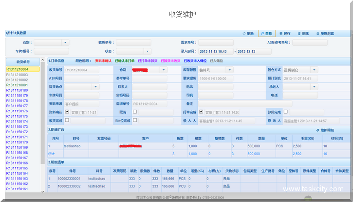Open the 库存管理 dropdown
The width and height of the screenshot is (353, 202).
(x=230, y=70)
